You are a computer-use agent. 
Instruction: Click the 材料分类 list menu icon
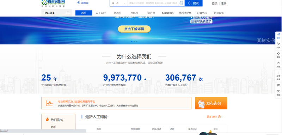tap(68, 13)
